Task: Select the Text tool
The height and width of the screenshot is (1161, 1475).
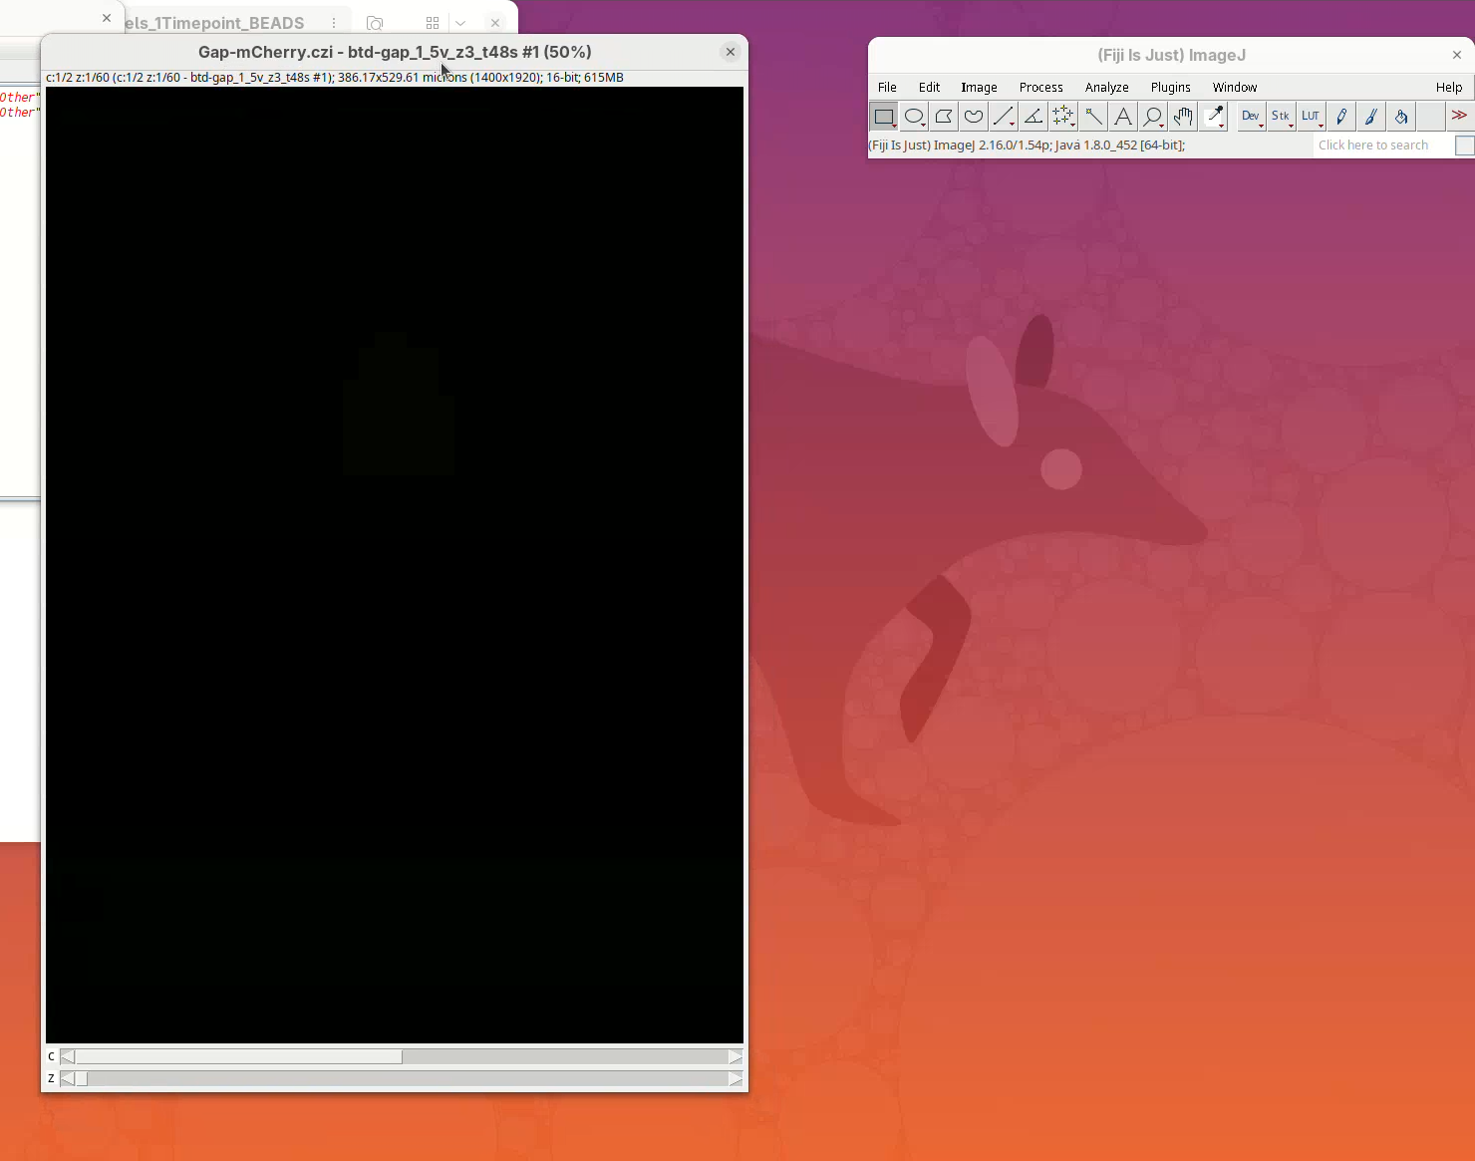Action: (1123, 117)
